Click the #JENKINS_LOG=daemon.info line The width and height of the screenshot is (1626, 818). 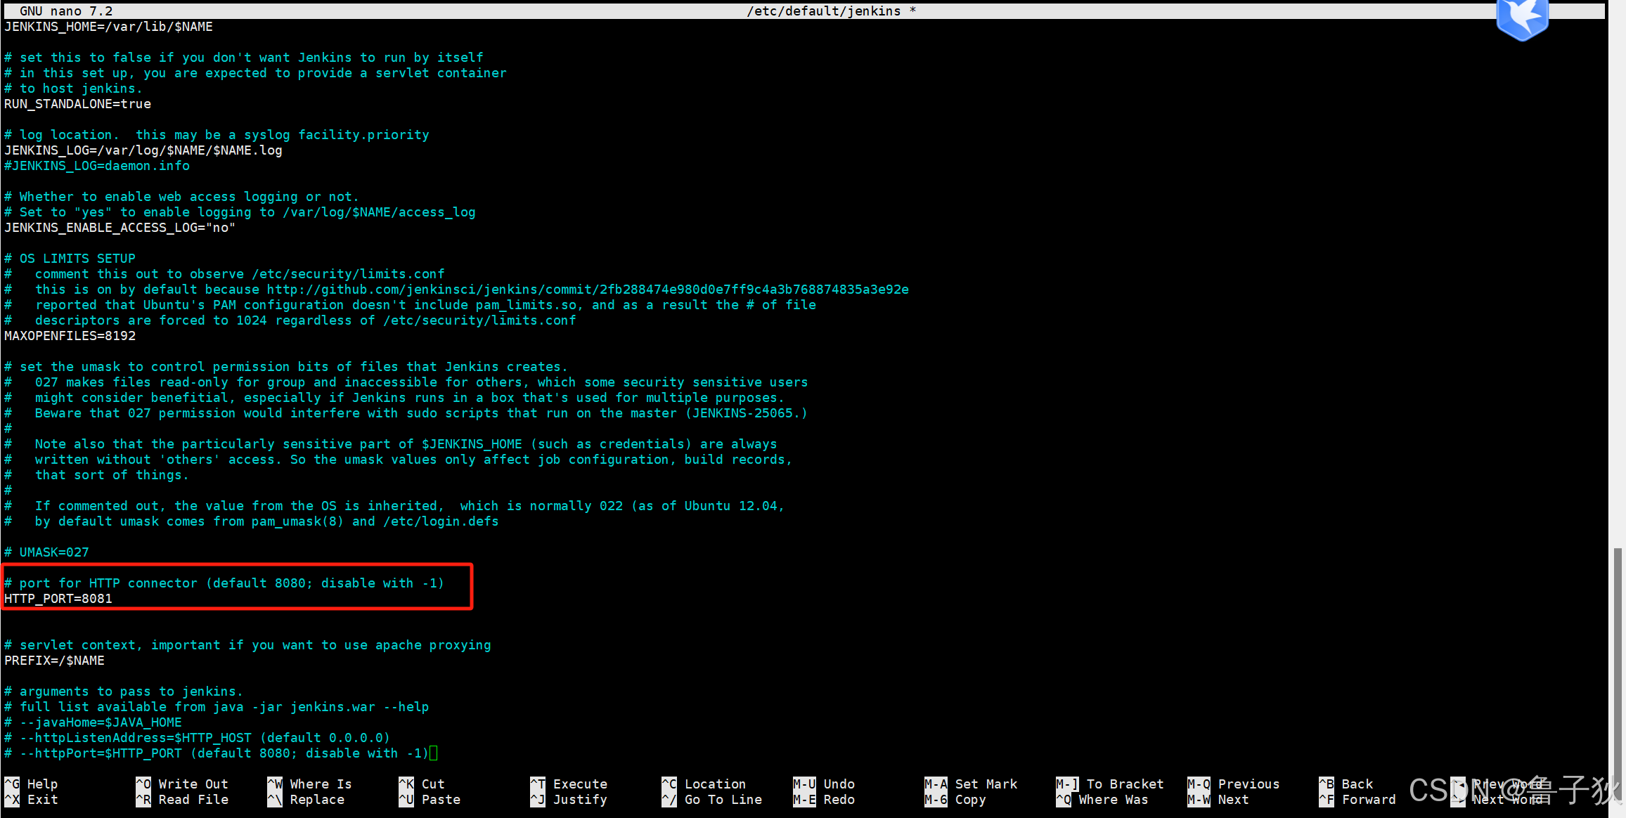pyautogui.click(x=97, y=165)
